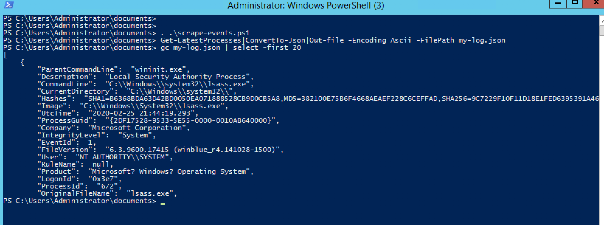Click the '. .\scrape-events.ps1' command text
The width and height of the screenshot is (604, 225).
pos(205,33)
